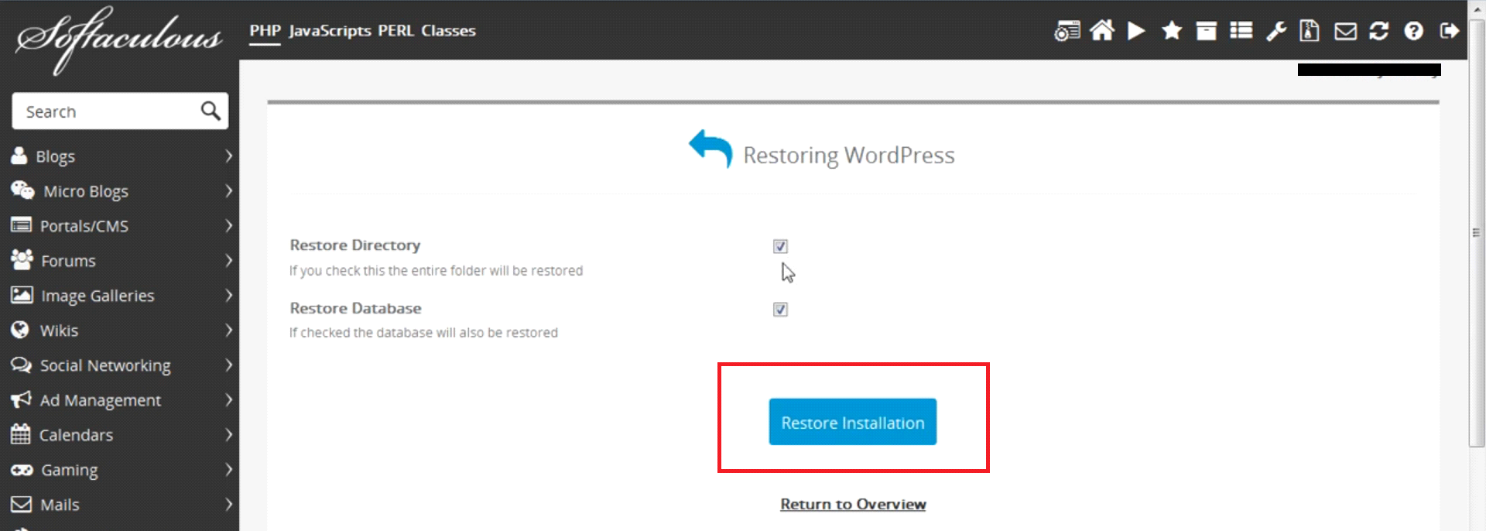Screen dimensions: 1486x531
Task: Click the Social Networking bubbles icon
Action: point(21,365)
